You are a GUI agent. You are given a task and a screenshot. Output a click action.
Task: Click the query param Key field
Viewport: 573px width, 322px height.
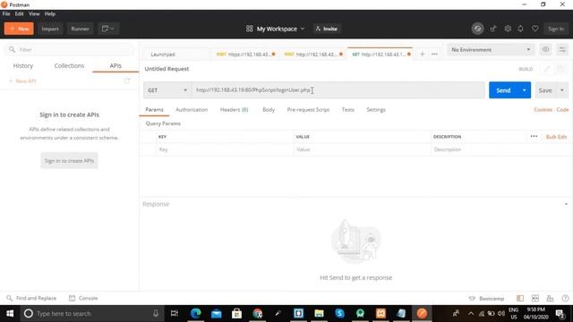[224, 149]
